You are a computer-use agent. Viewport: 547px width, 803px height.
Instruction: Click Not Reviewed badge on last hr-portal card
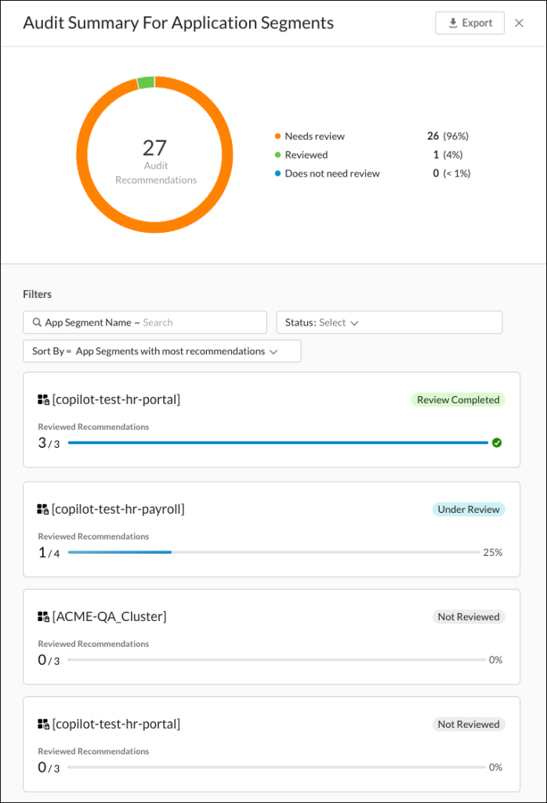coord(469,725)
